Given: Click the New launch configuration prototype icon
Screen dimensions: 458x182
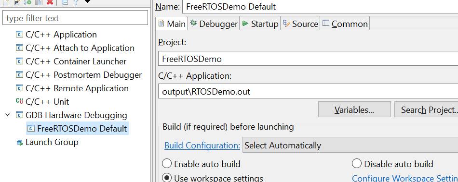Looking at the screenshot, I should click(17, 2).
